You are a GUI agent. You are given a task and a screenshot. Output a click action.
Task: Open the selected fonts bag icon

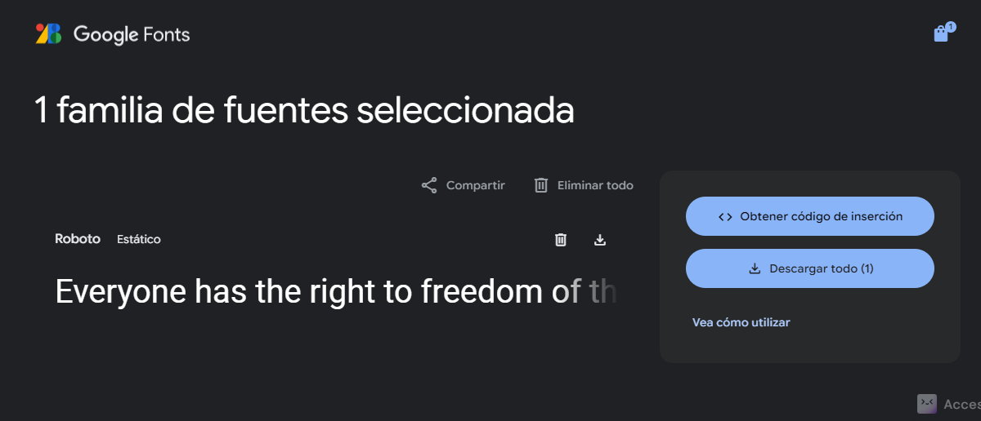point(941,34)
